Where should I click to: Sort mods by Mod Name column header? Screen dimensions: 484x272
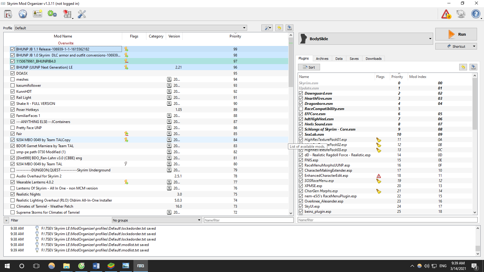tap(63, 36)
